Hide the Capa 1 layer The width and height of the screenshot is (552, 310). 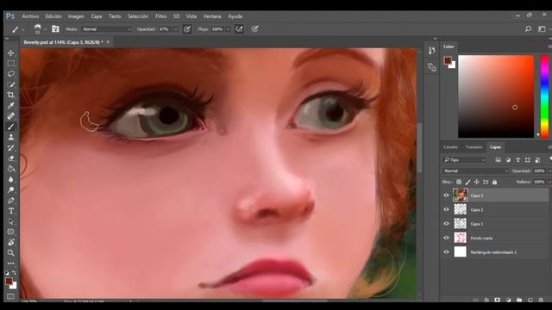[447, 224]
